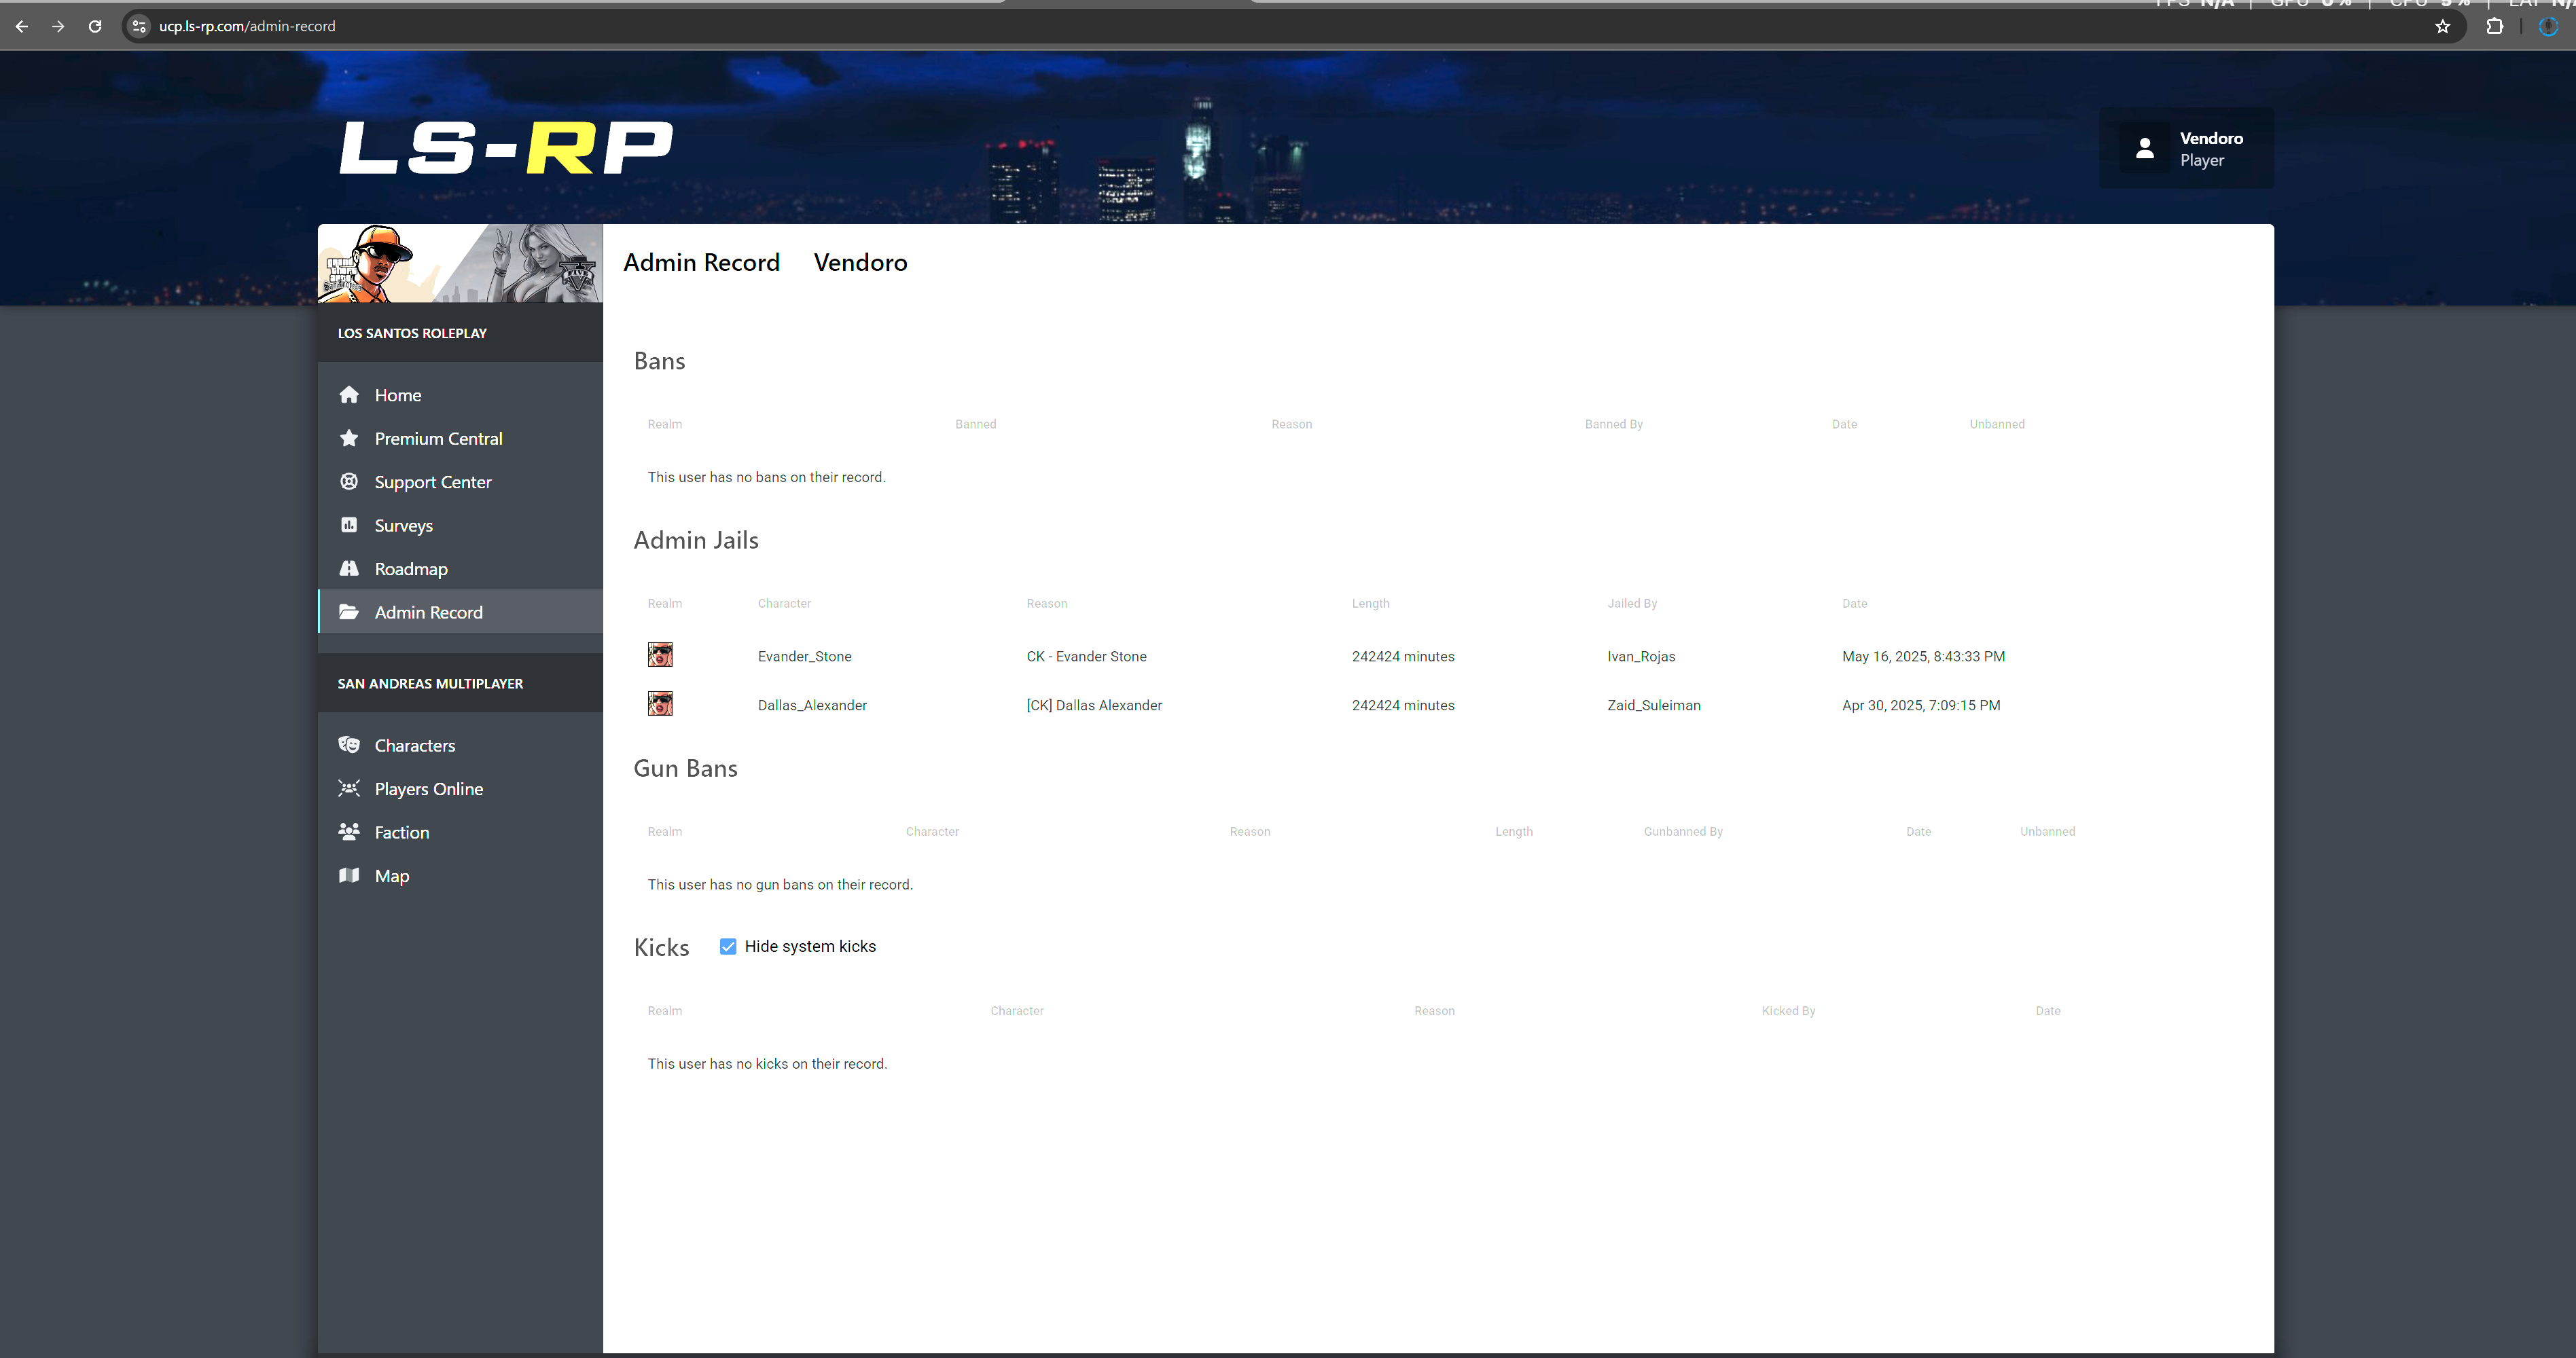Click jailed-by name Ivan_Rojas
Viewport: 2576px width, 1358px height.
(1641, 655)
